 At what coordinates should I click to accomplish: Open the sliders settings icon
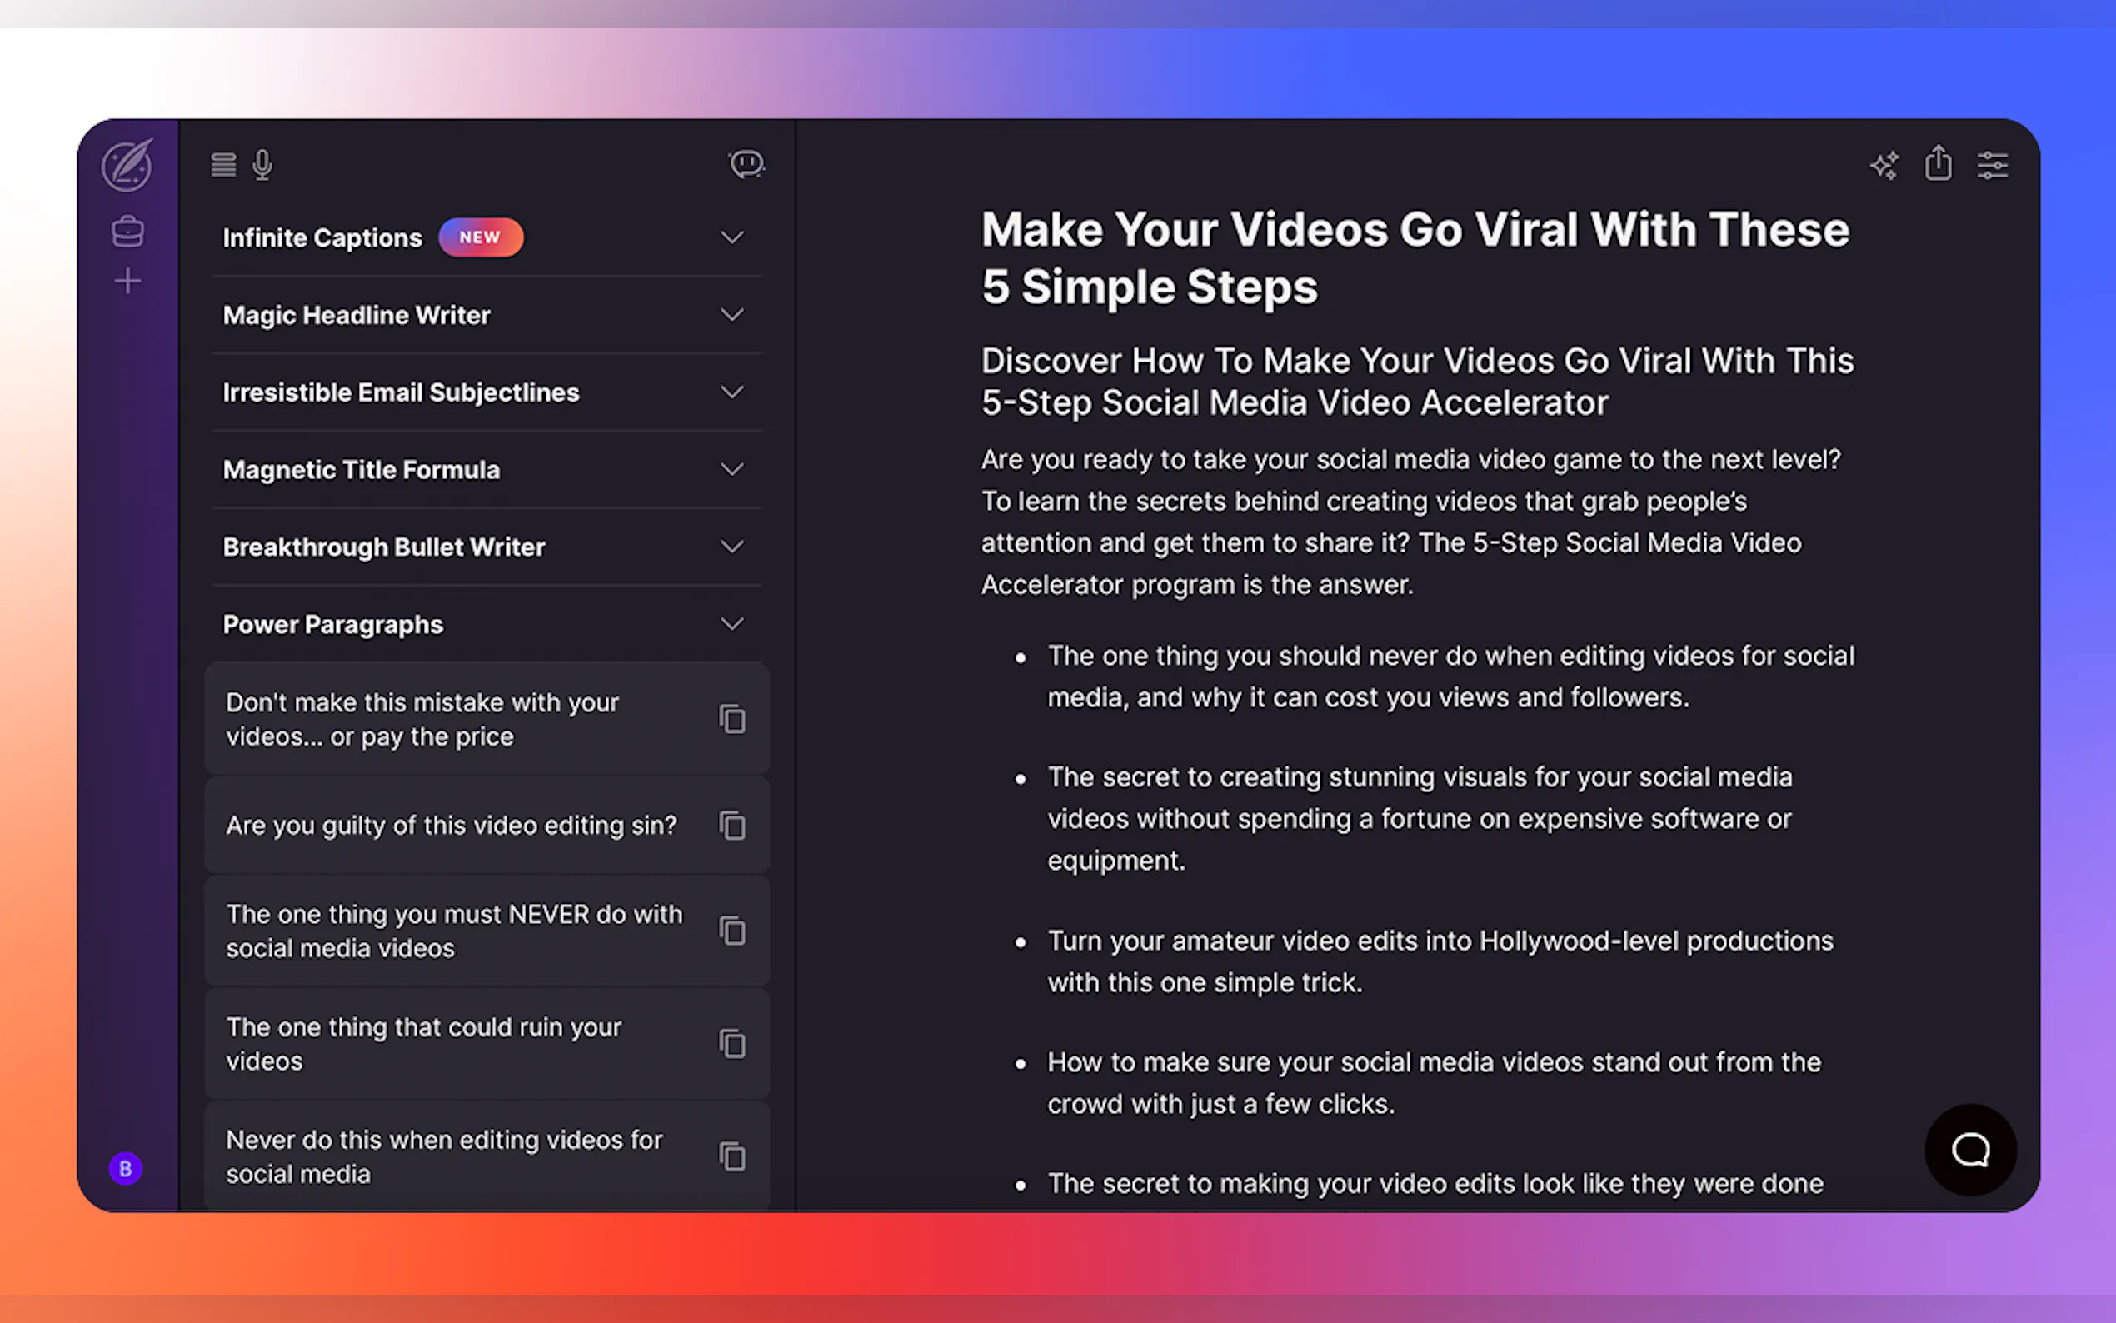coord(1993,164)
